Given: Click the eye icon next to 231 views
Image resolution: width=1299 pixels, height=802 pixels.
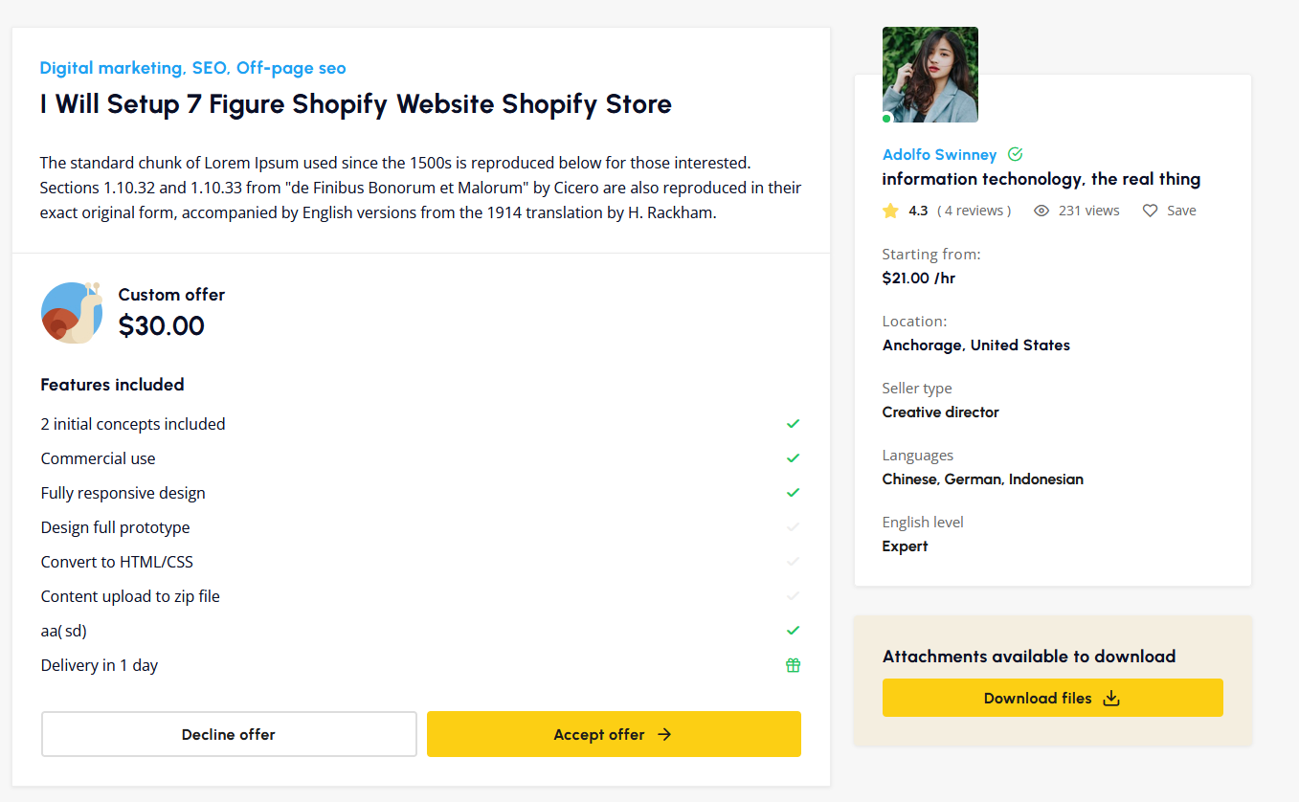Looking at the screenshot, I should (x=1041, y=211).
